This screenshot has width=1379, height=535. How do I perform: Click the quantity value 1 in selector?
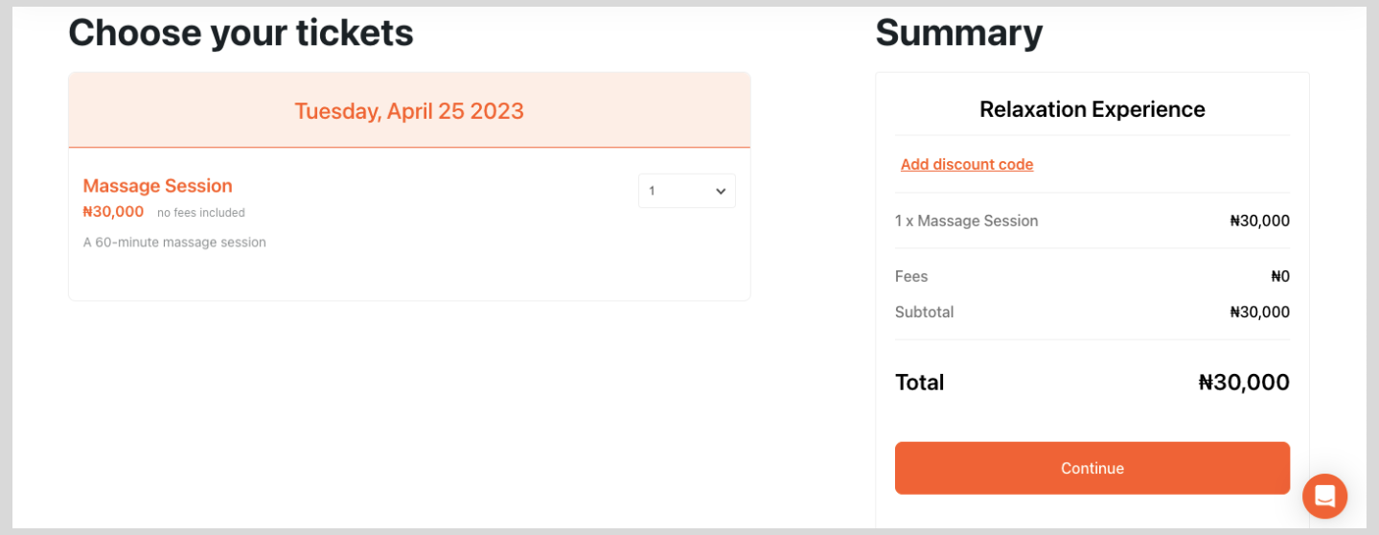pos(652,191)
